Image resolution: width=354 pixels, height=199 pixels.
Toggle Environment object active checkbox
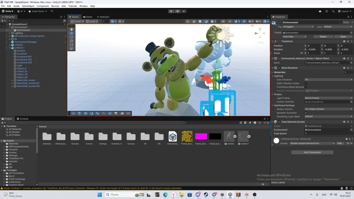(x=280, y=22)
